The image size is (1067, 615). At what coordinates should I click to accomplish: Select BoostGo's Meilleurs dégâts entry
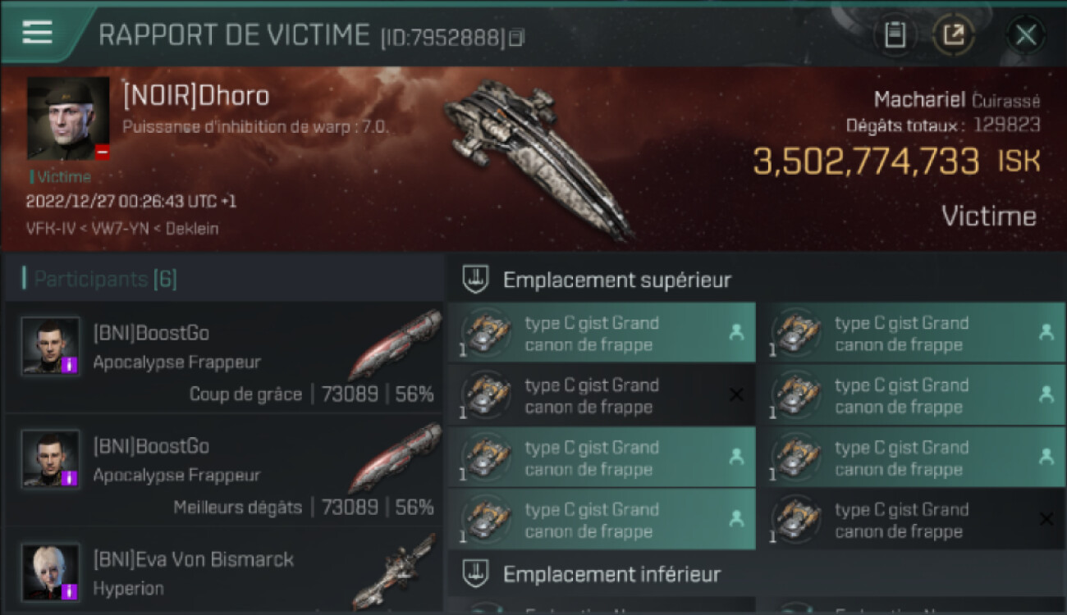pos(223,471)
